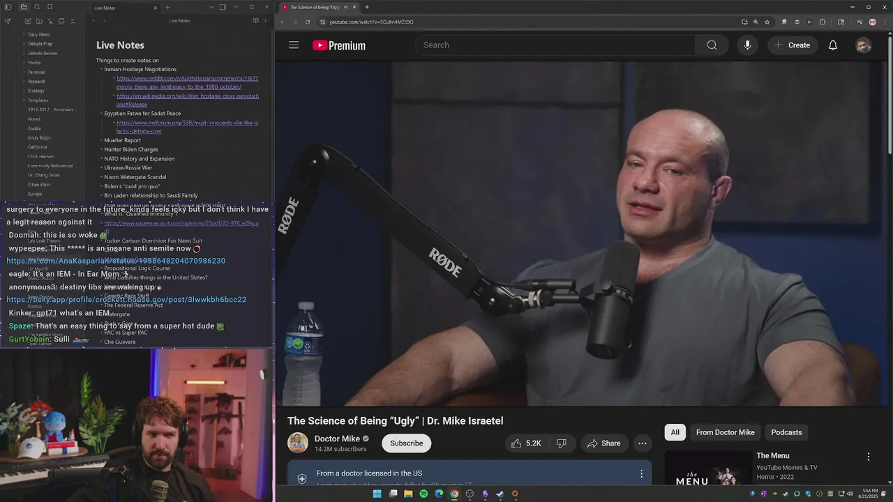The height and width of the screenshot is (502, 893).
Task: Toggle Obsidian right sidebar icon
Action: tap(223, 7)
